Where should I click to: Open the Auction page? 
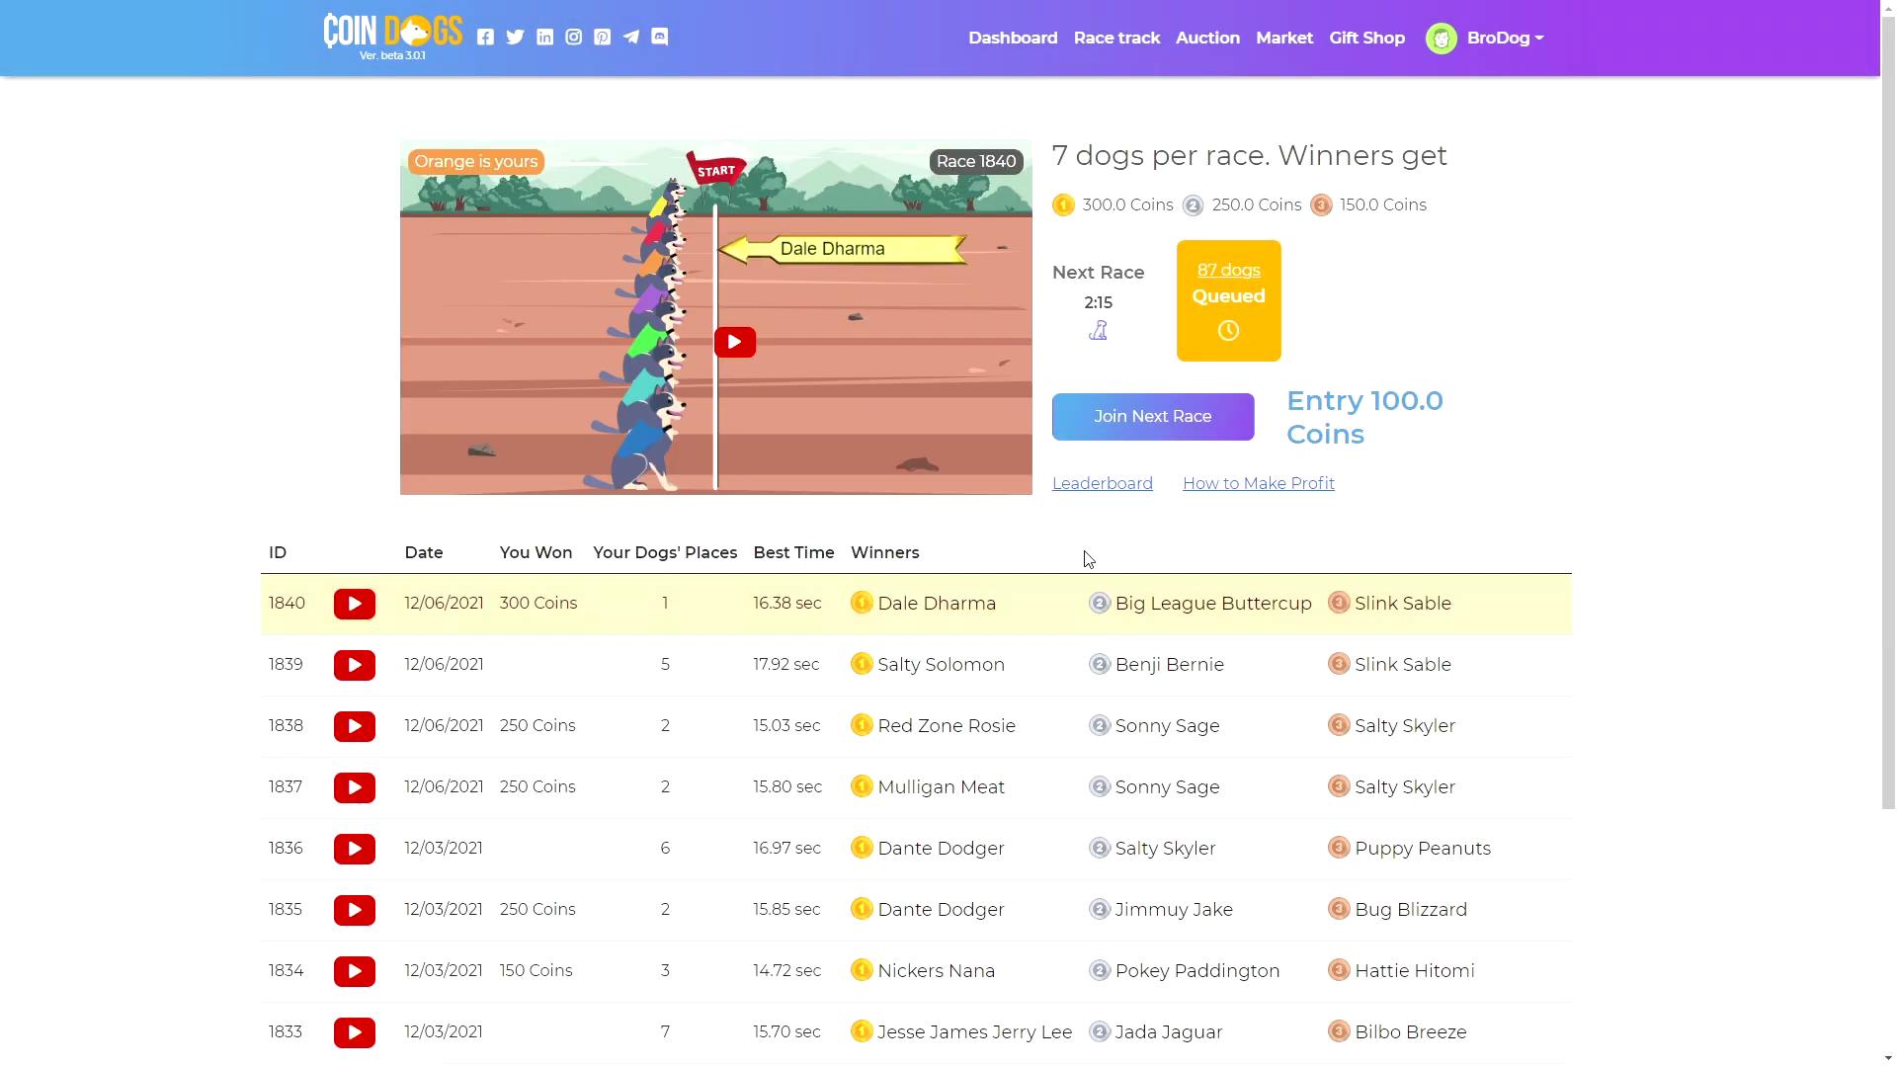(1207, 39)
